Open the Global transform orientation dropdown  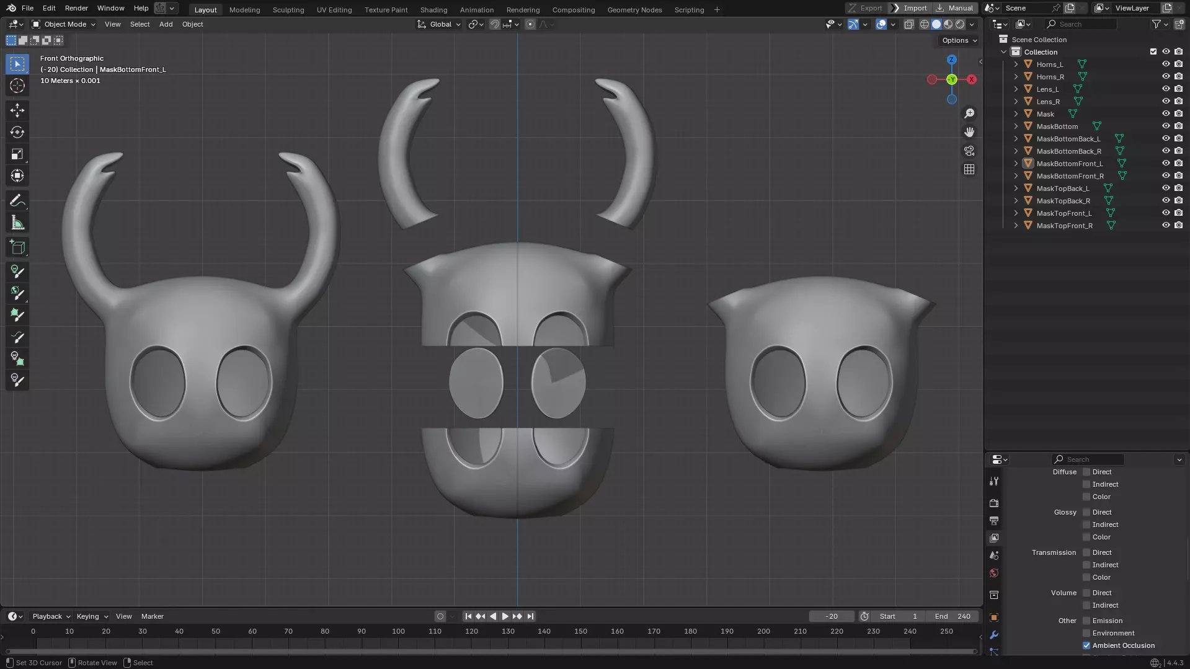439,24
